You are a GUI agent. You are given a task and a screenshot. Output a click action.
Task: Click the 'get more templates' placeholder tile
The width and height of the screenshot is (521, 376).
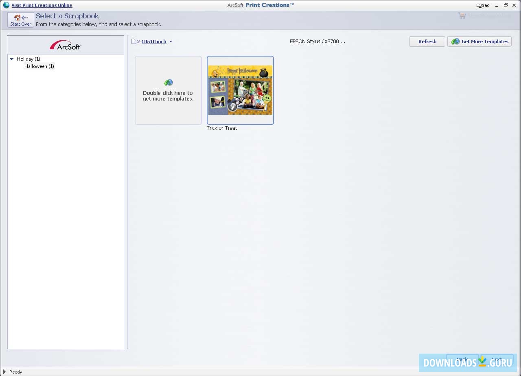tap(168, 90)
